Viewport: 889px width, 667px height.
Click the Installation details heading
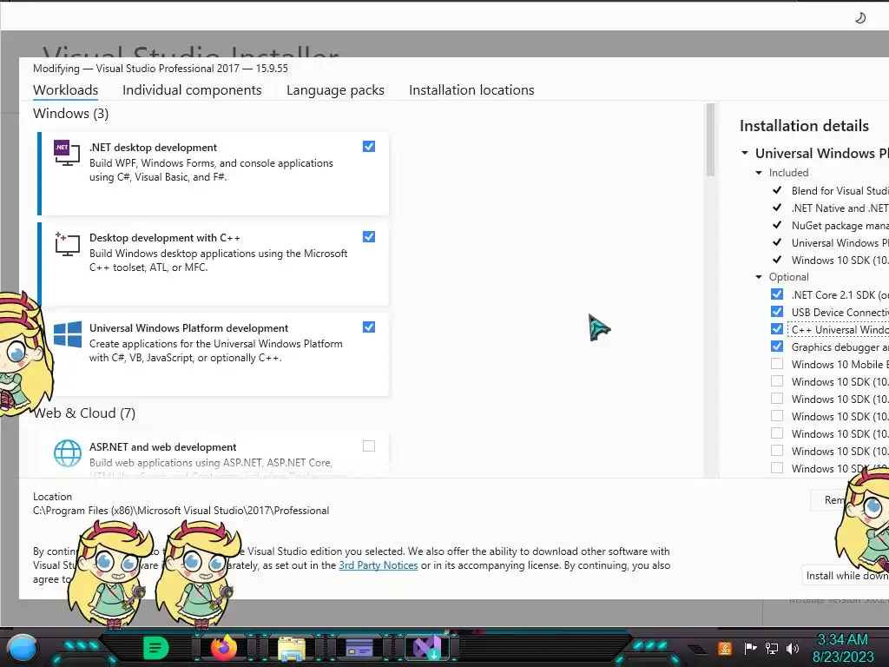pyautogui.click(x=804, y=125)
